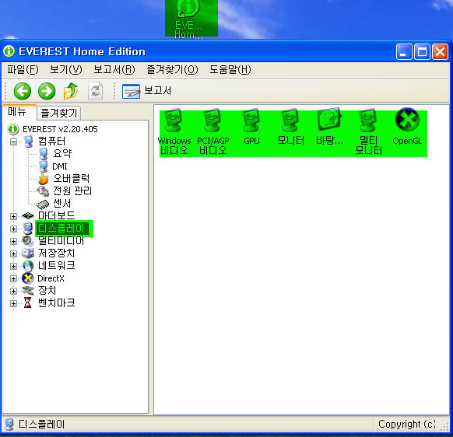Open the 도움말(H) menu
The image size is (453, 437).
tap(230, 69)
